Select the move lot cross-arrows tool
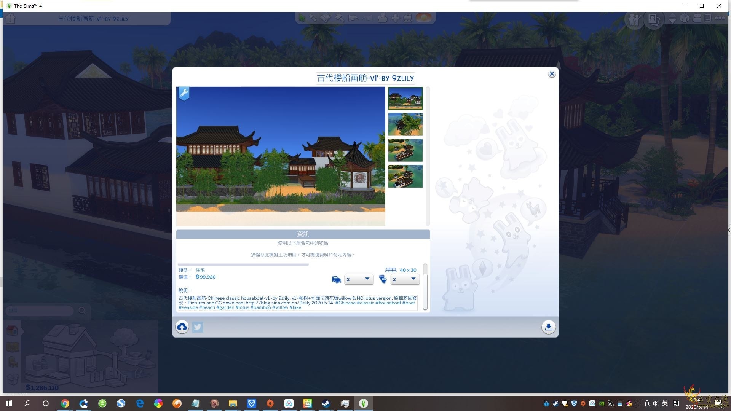Screen dimensions: 731x411 pos(396,18)
